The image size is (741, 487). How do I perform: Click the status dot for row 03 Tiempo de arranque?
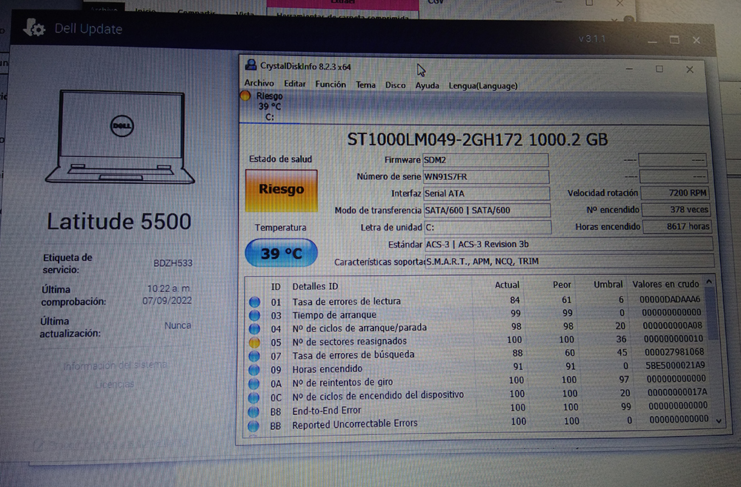(254, 315)
